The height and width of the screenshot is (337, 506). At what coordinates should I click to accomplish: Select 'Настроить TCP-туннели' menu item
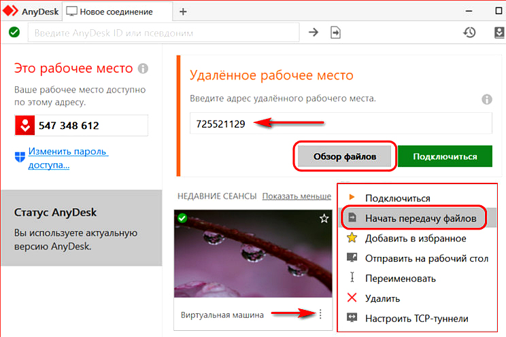[418, 319]
